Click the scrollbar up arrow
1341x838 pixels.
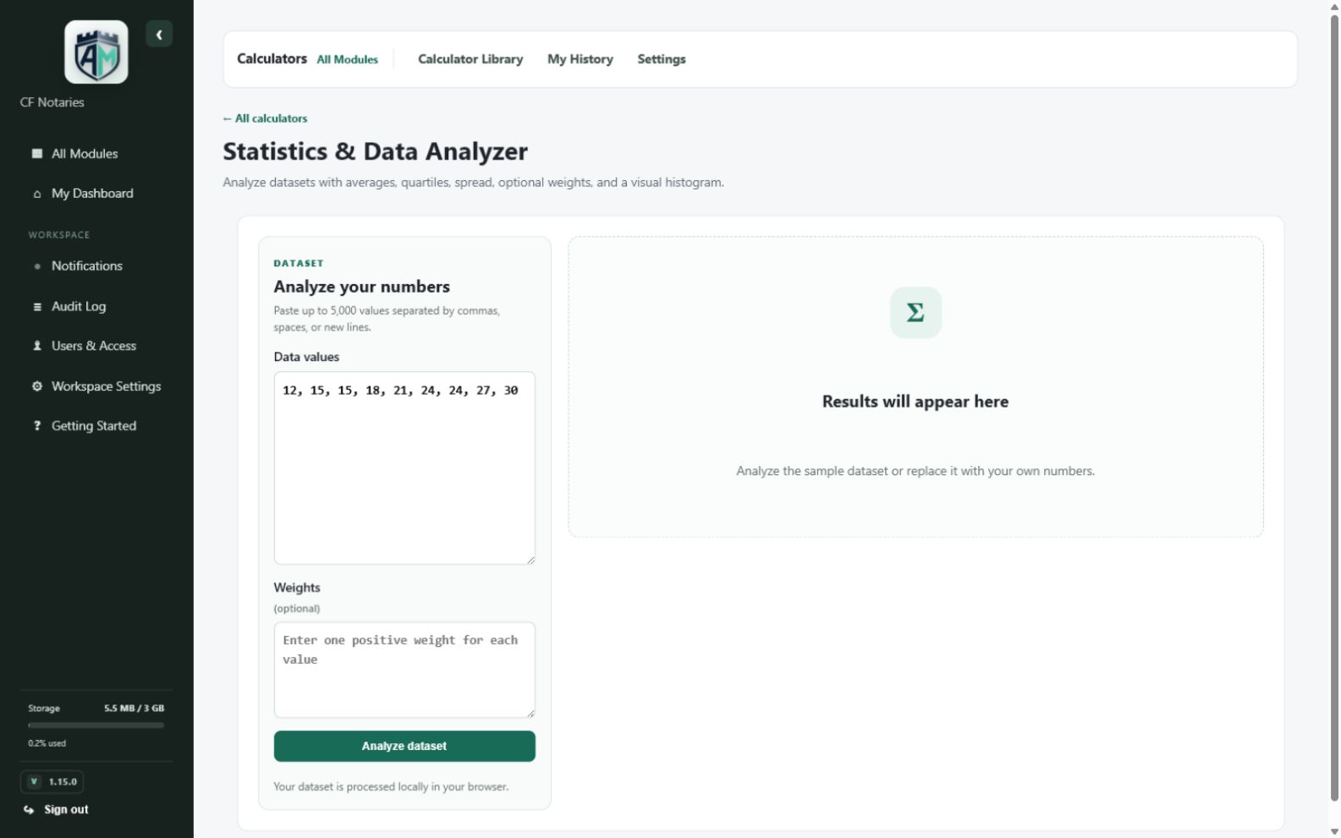[x=1334, y=6]
